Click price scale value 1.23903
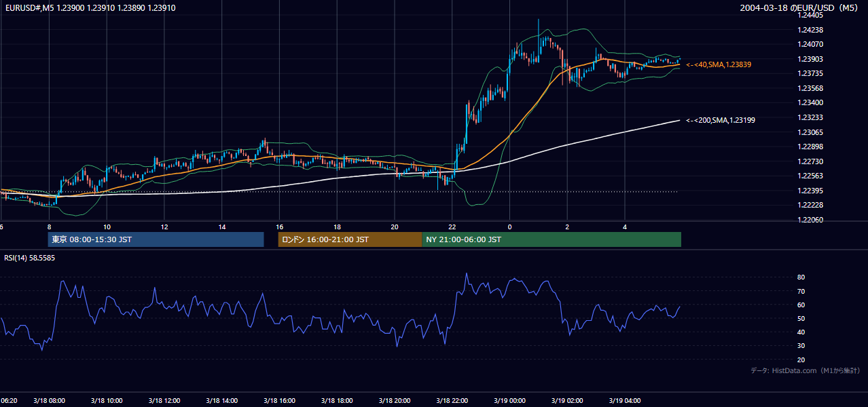Screen dimensions: 868x407 click(x=810, y=59)
